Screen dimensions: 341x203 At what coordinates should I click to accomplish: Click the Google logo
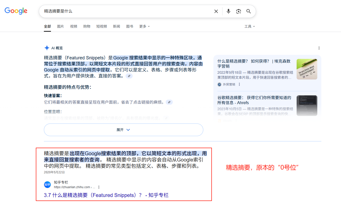tap(16, 11)
